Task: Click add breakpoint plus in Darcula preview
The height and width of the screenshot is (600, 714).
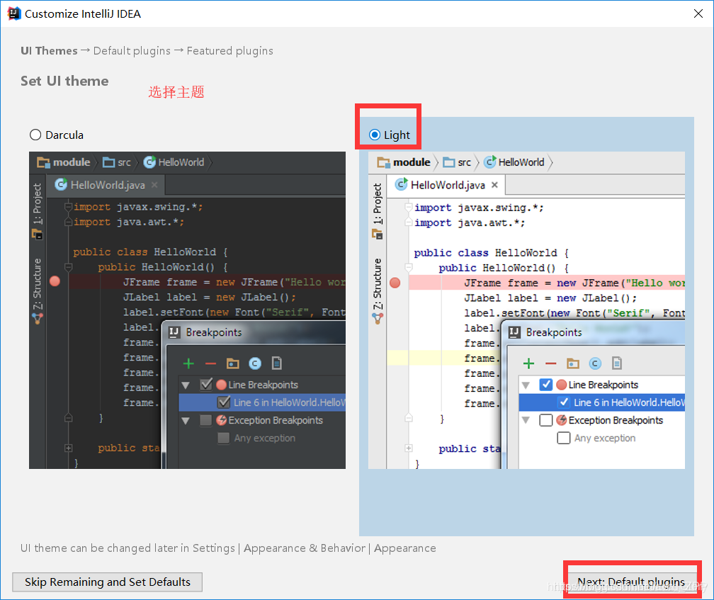Action: [x=188, y=363]
